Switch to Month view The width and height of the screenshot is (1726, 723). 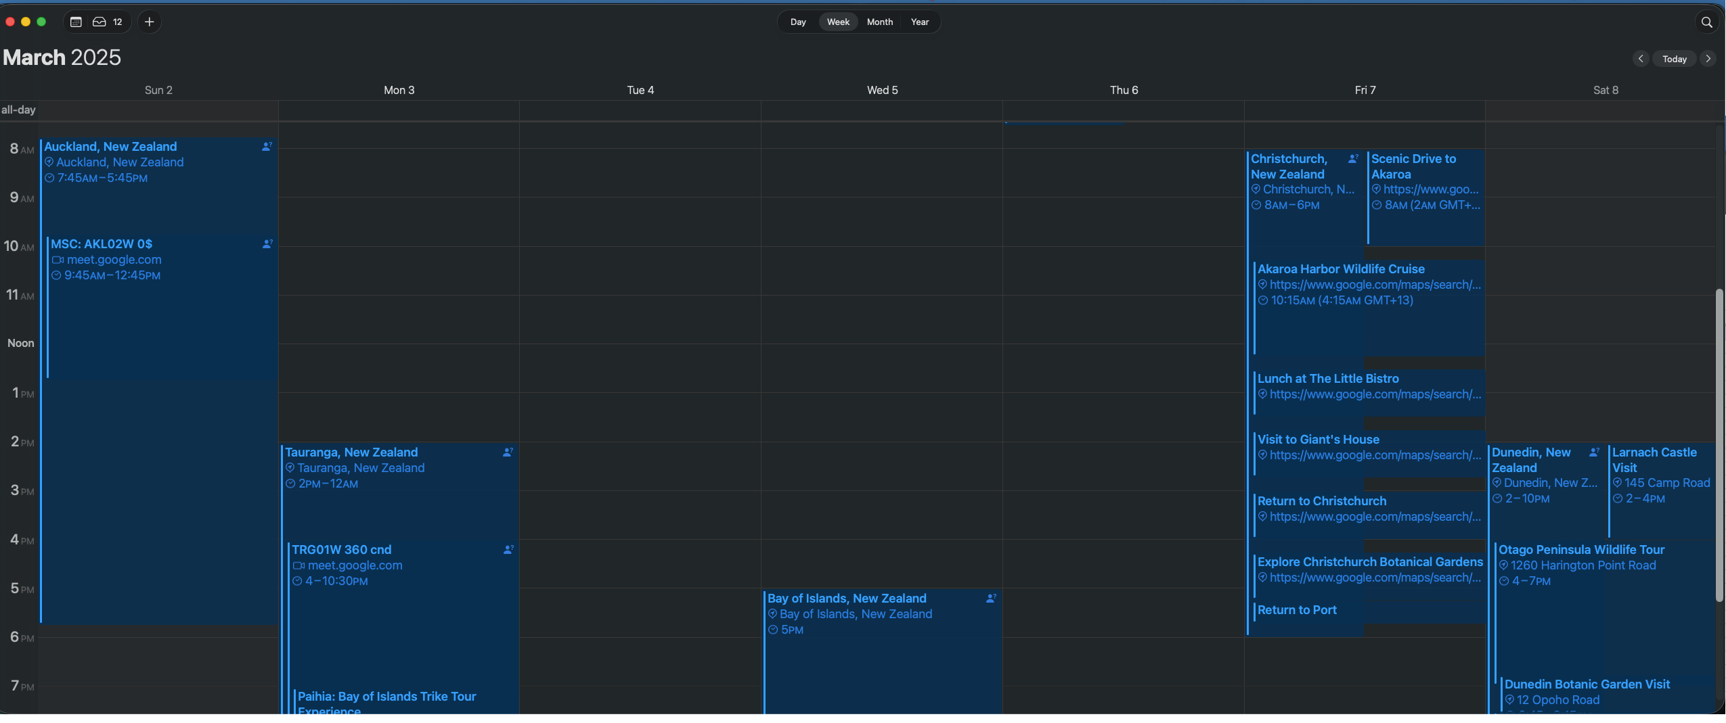879,22
